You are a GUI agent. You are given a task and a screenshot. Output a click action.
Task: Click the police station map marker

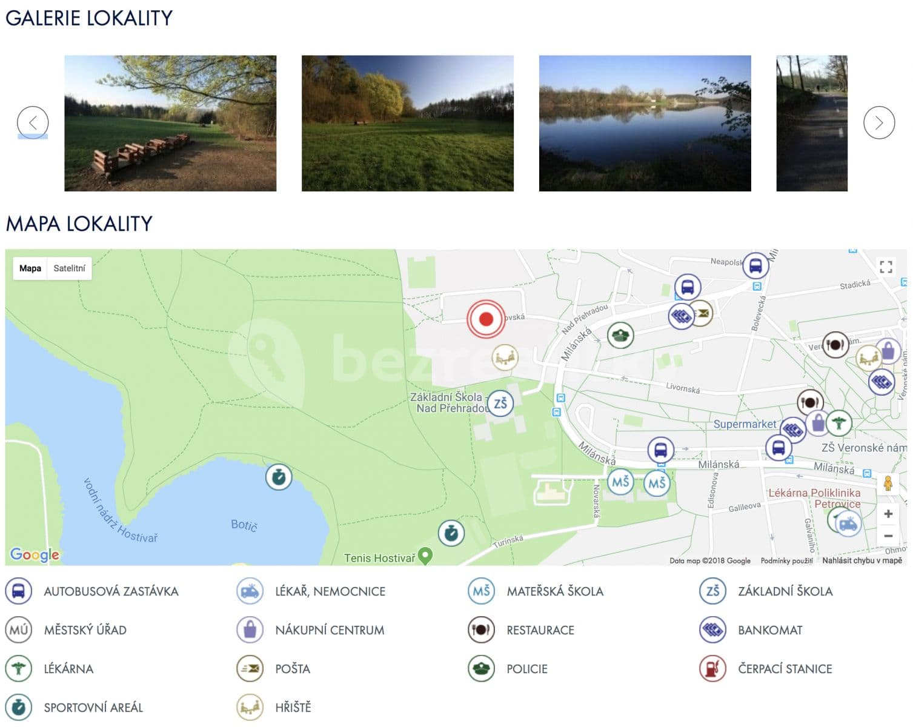pyautogui.click(x=620, y=335)
